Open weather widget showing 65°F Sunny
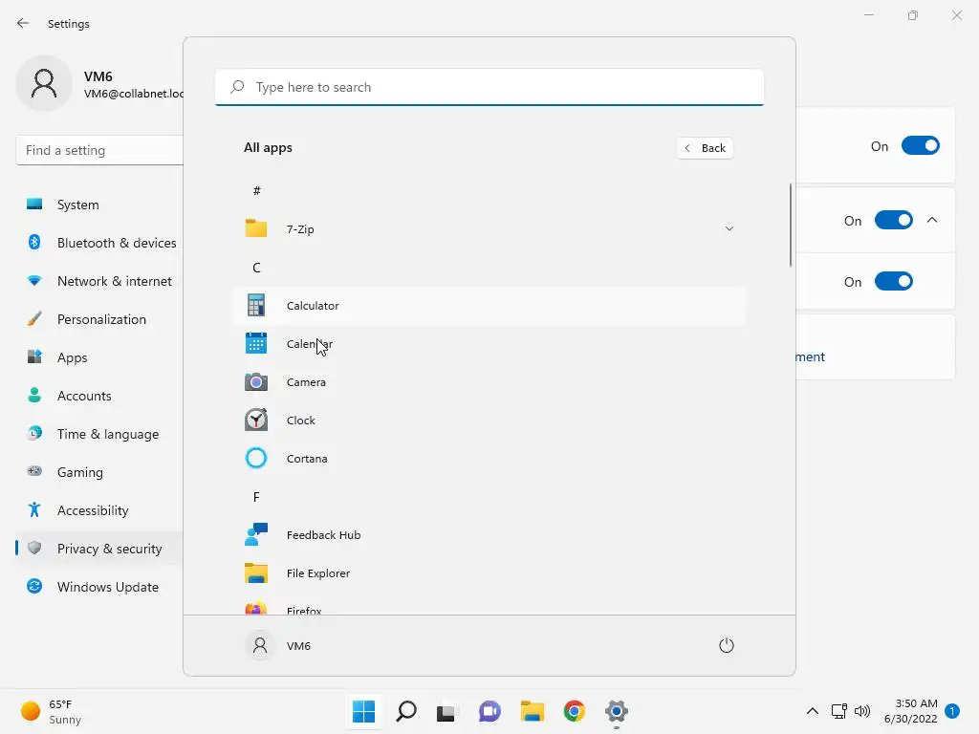The image size is (979, 734). [x=52, y=711]
